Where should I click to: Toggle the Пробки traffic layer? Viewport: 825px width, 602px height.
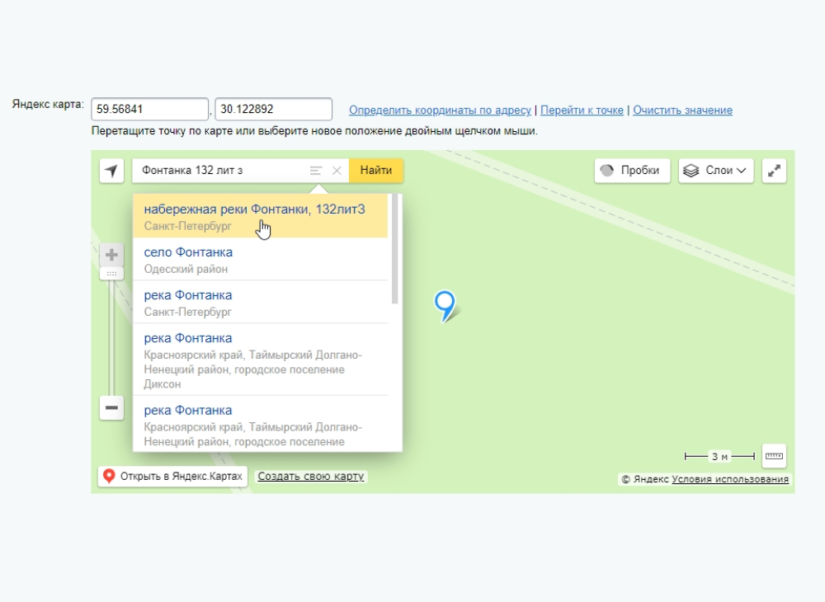[x=632, y=171]
